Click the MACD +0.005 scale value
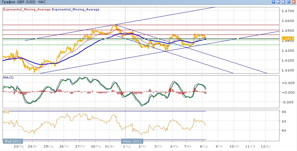The image size is (297, 151). pos(288,83)
